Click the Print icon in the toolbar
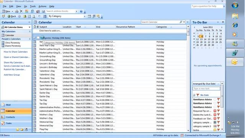The width and height of the screenshot is (245, 138). click(17, 11)
